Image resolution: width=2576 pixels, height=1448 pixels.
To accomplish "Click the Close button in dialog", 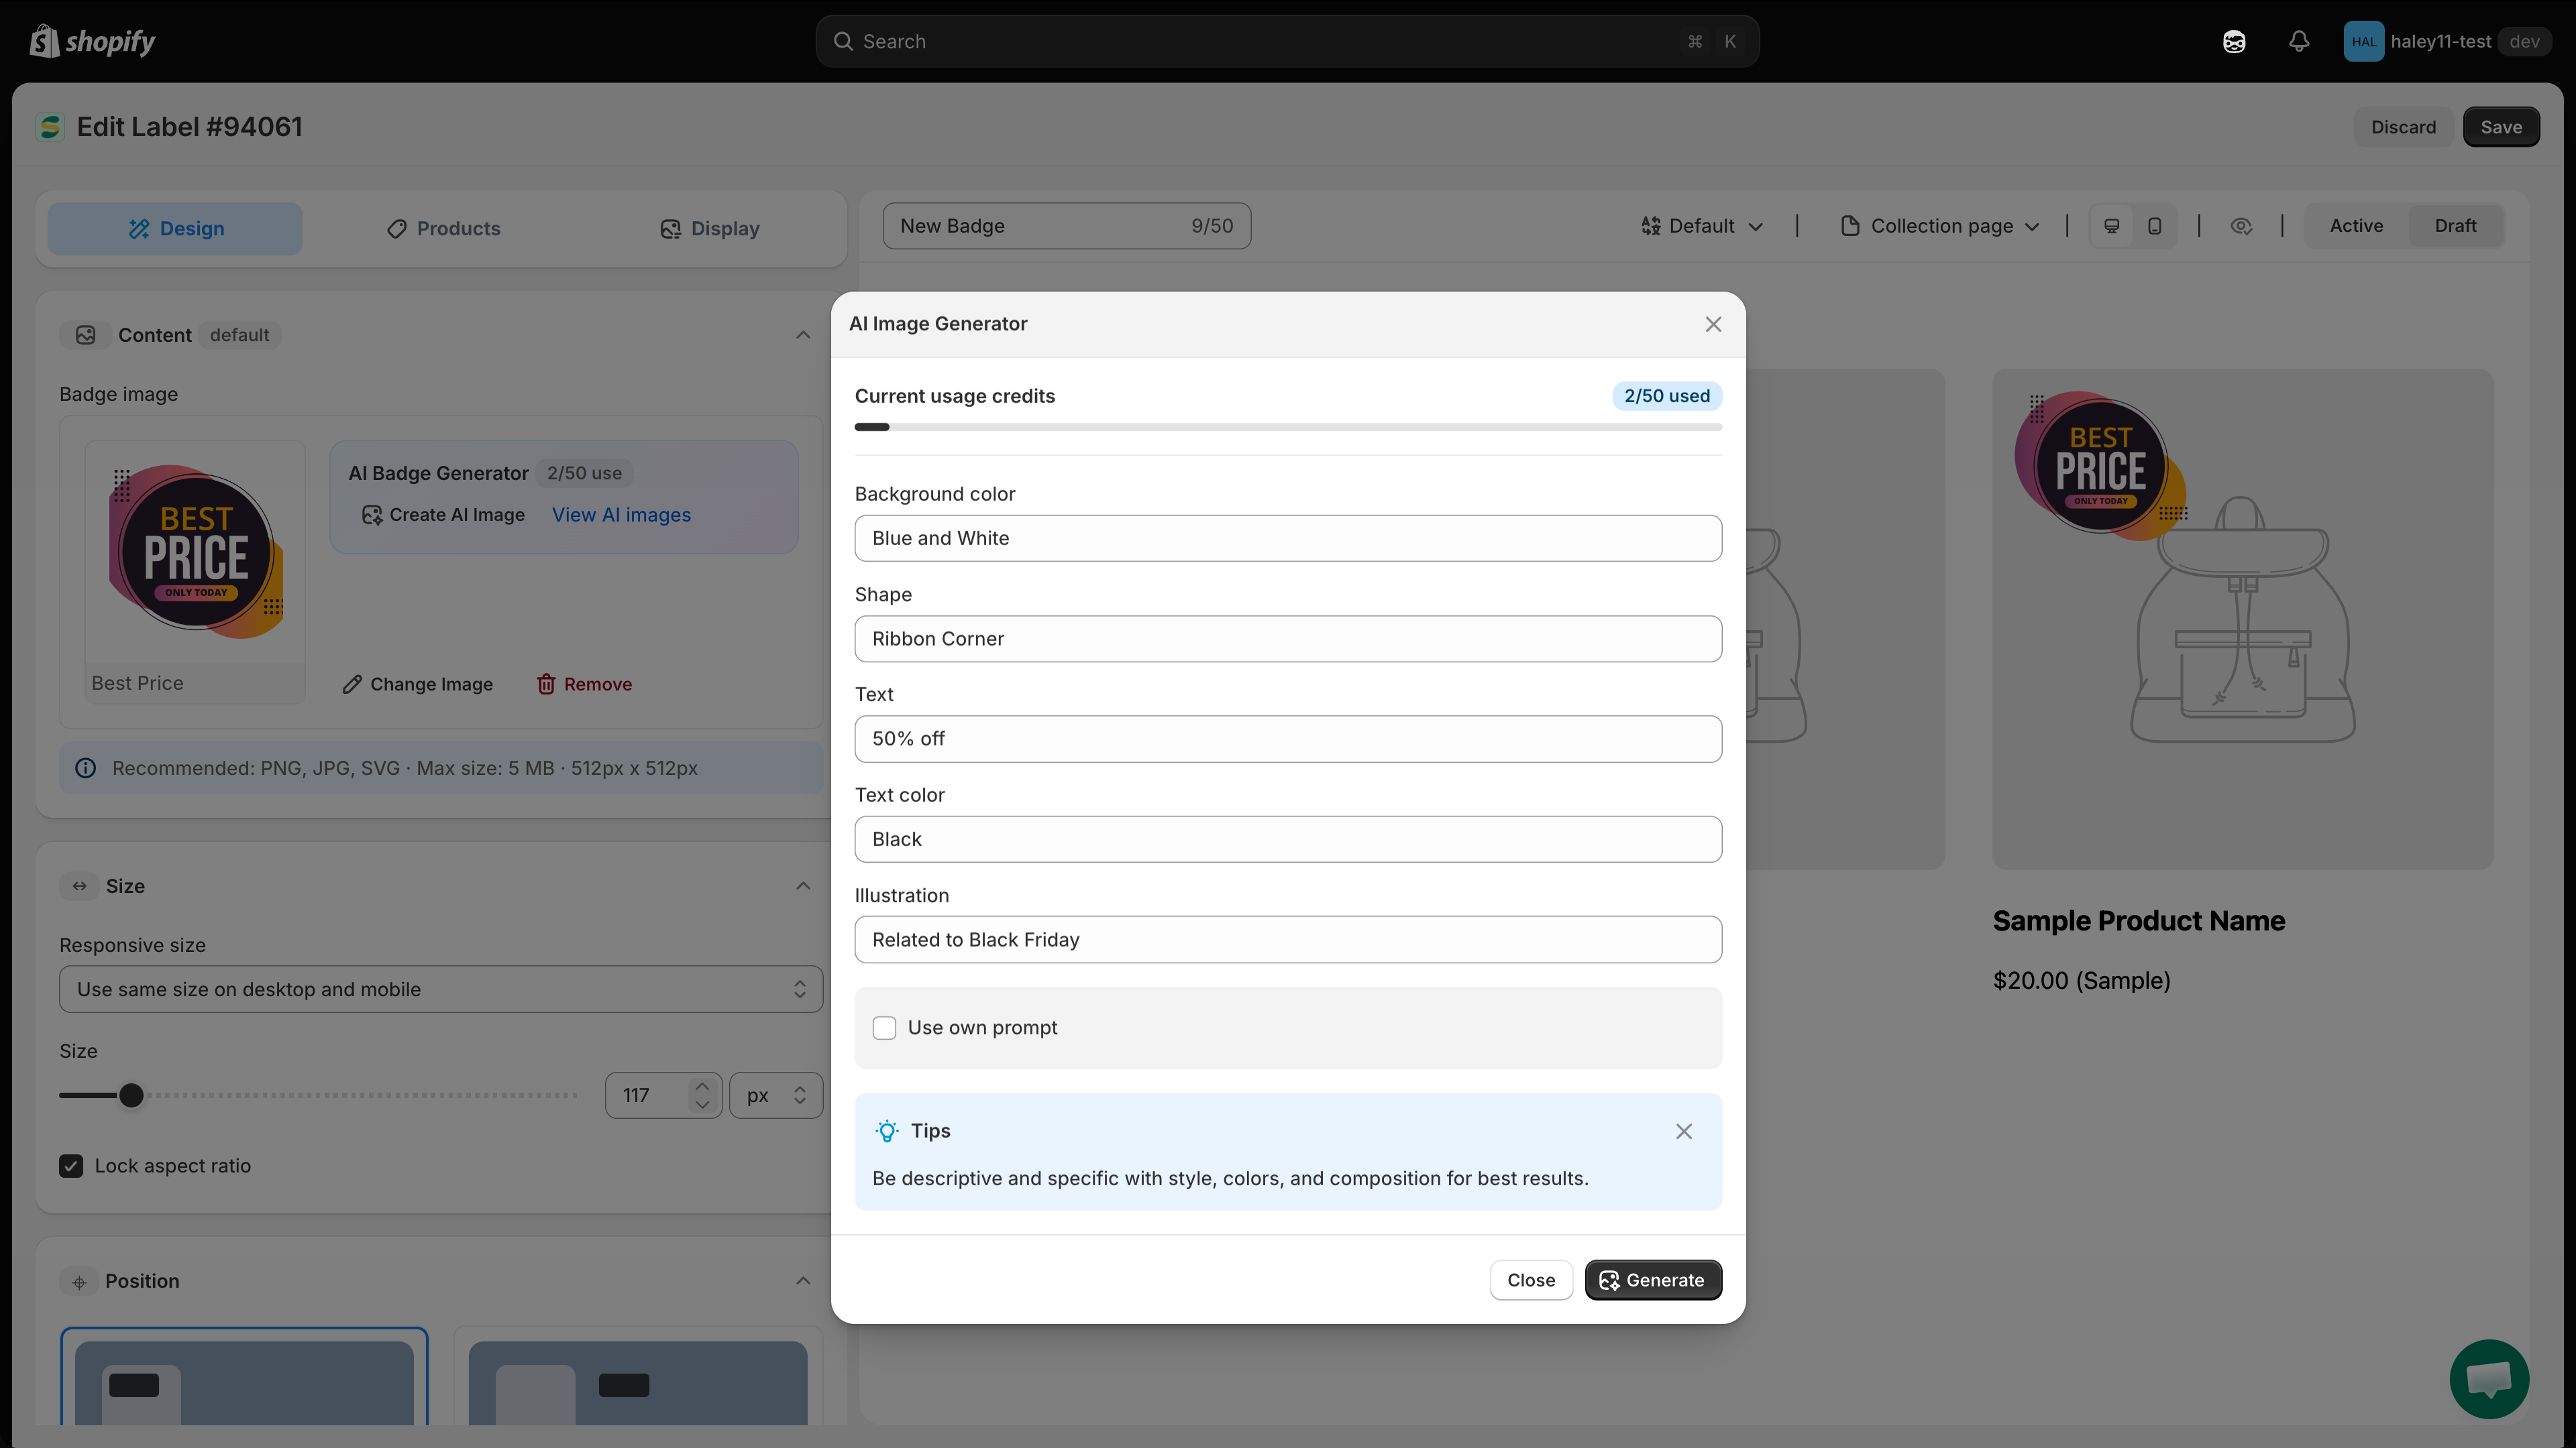I will pyautogui.click(x=1531, y=1280).
